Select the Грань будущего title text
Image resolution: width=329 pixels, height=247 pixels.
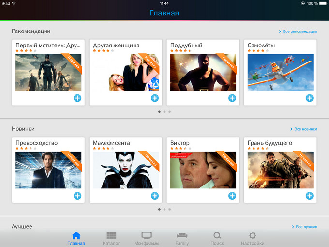tap(270, 143)
